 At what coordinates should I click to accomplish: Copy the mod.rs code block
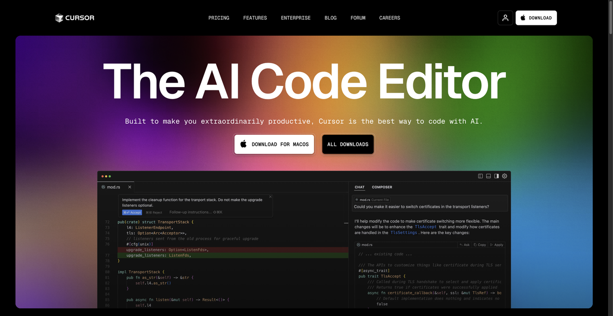[480, 245]
